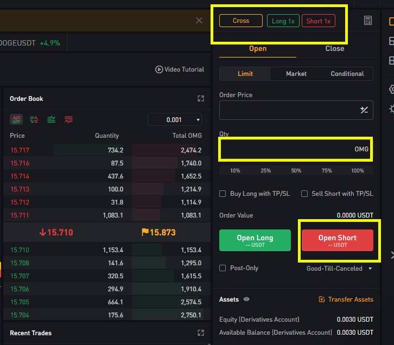Select the DOGEUSDT ticker
This screenshot has height=345, width=394.
[30, 43]
